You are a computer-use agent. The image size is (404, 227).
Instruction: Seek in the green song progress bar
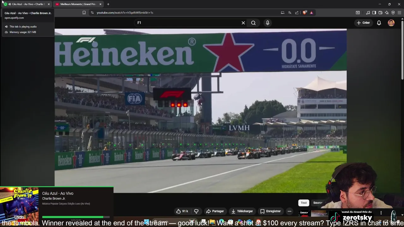pyautogui.click(x=76, y=217)
